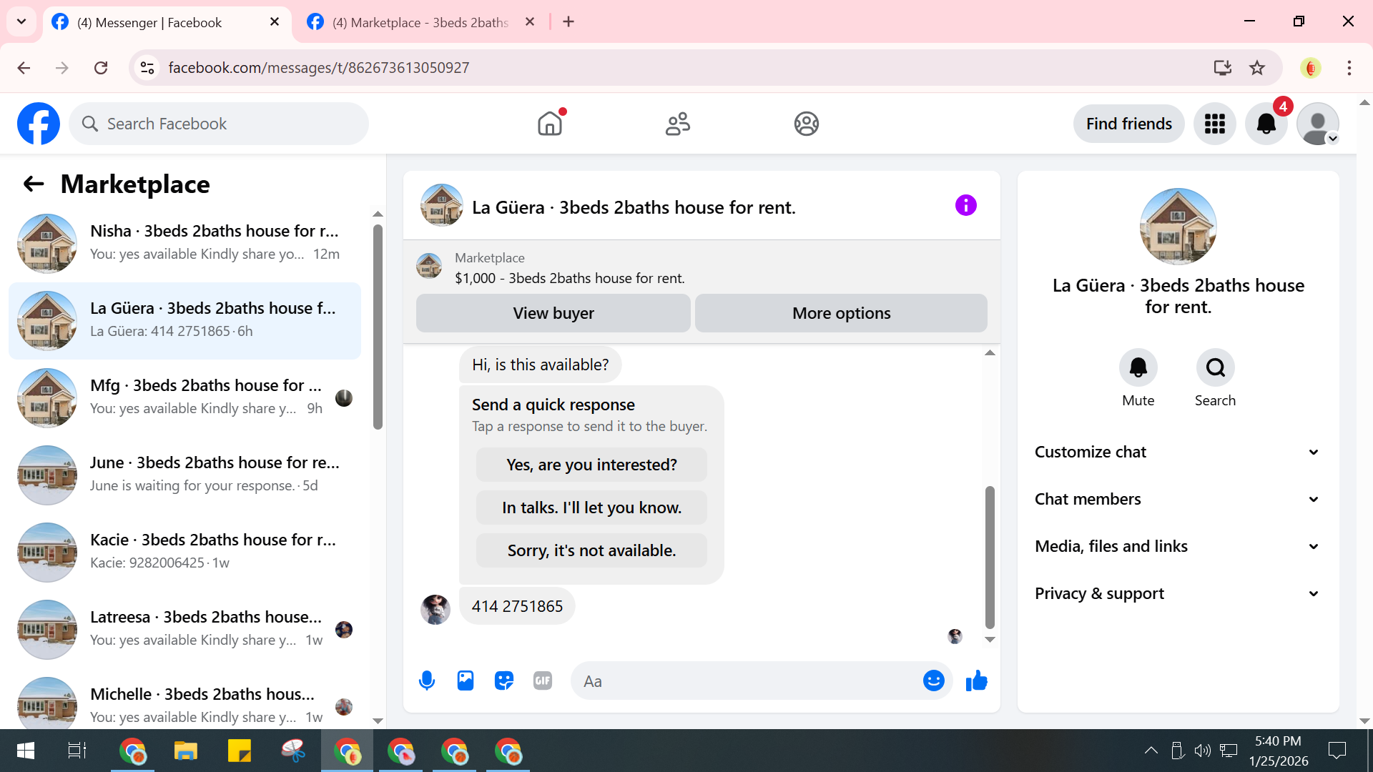
Task: Expand Chat members section
Action: click(x=1178, y=499)
